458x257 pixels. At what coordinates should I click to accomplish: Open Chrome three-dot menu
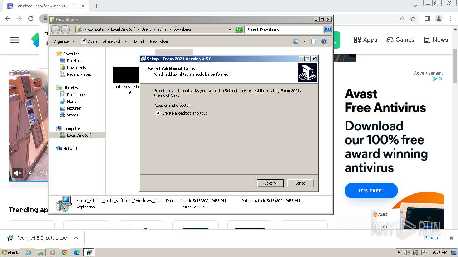pos(450,19)
